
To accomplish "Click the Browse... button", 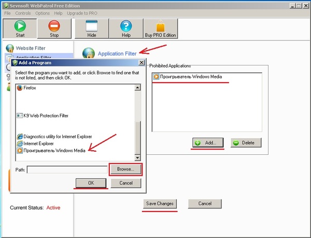I will pos(125,169).
